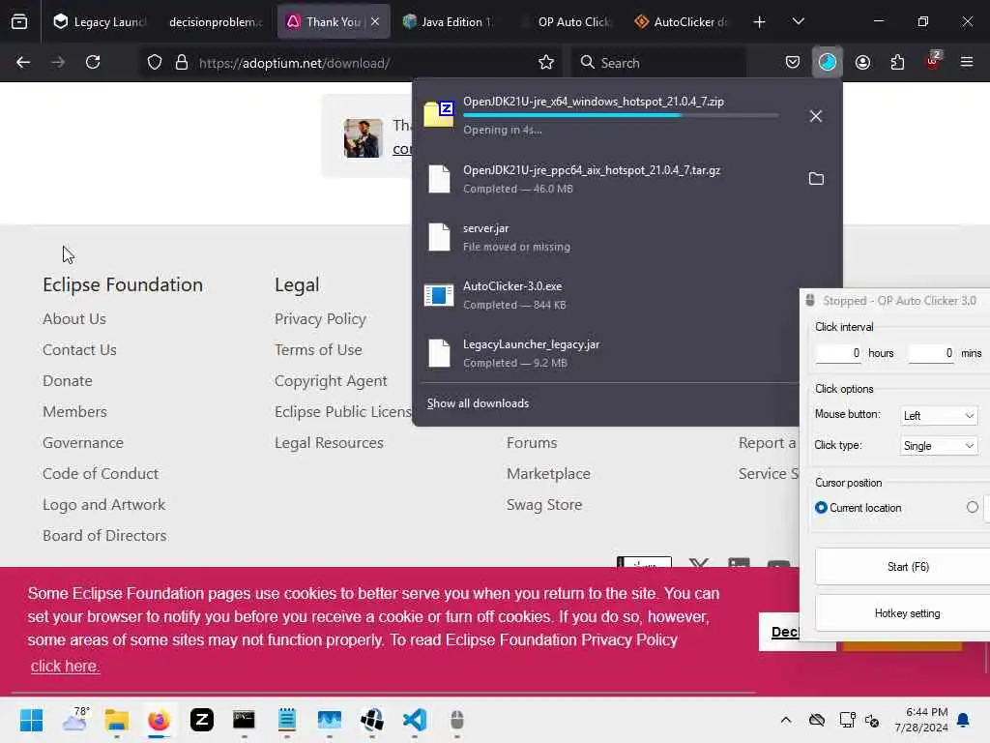Open the notification bell in system tray
990x743 pixels.
click(964, 720)
